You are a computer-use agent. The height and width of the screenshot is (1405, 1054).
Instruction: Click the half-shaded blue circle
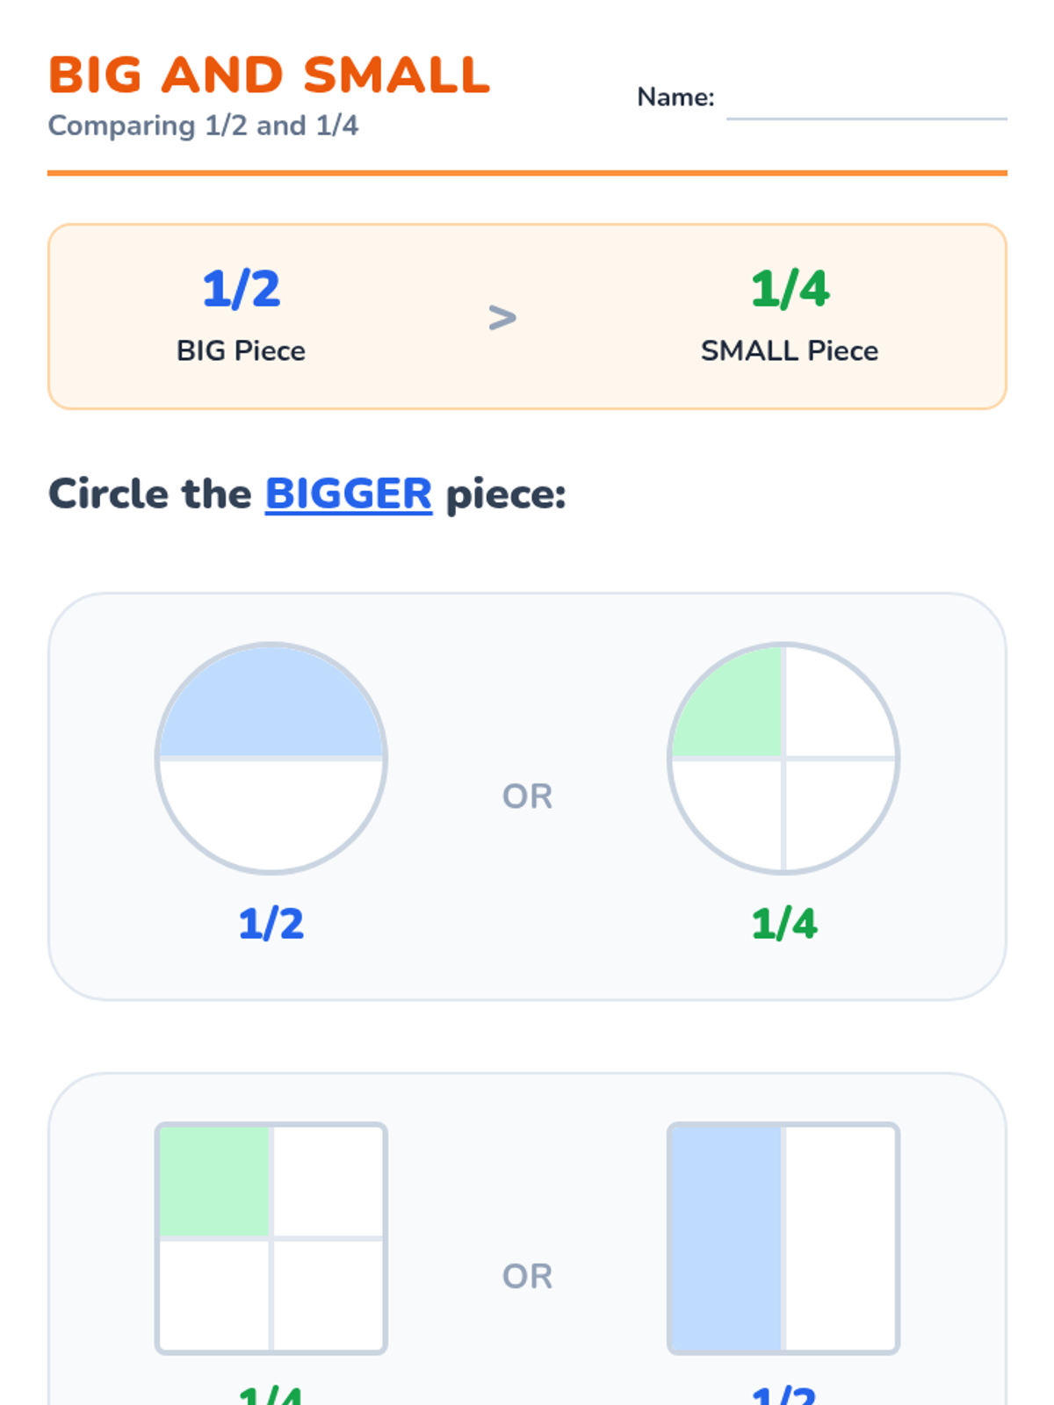pyautogui.click(x=271, y=758)
